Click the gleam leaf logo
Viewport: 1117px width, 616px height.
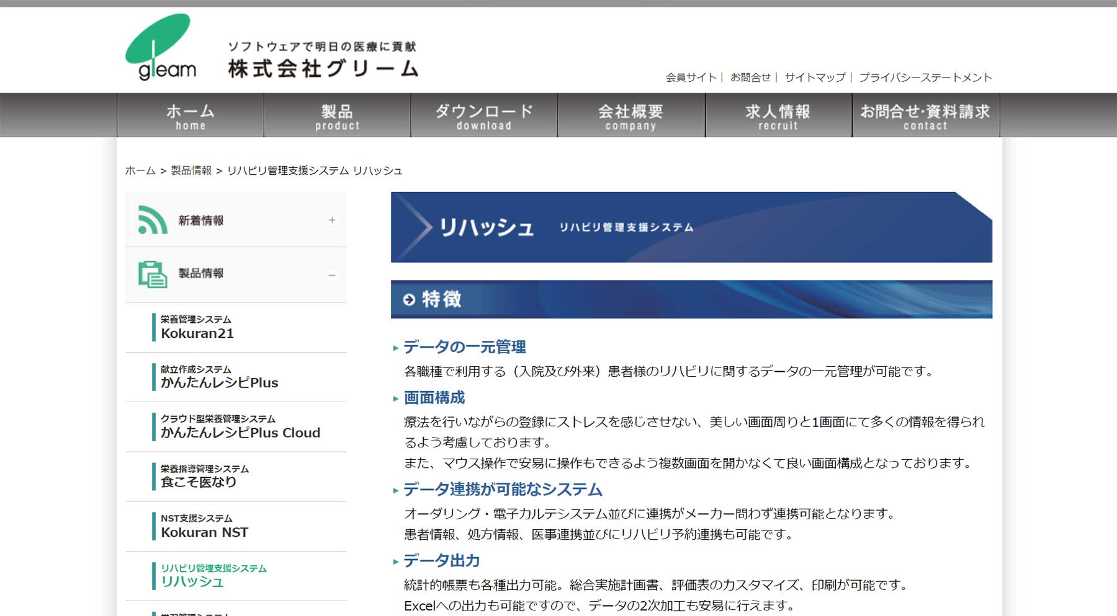click(161, 47)
